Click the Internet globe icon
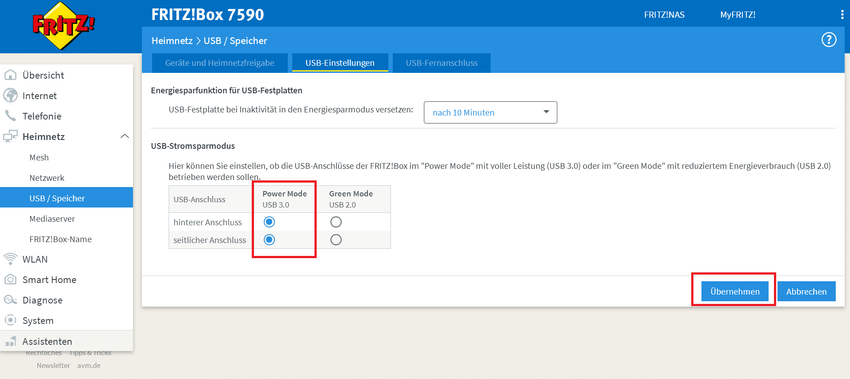The image size is (850, 379). (x=10, y=96)
